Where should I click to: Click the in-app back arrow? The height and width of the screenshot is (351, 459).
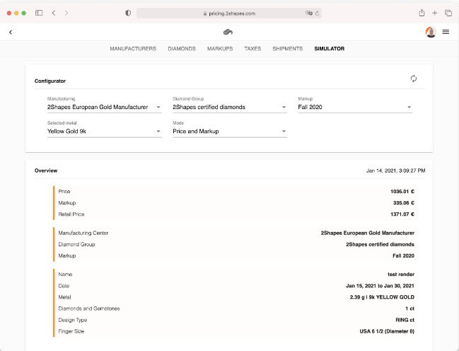point(11,33)
